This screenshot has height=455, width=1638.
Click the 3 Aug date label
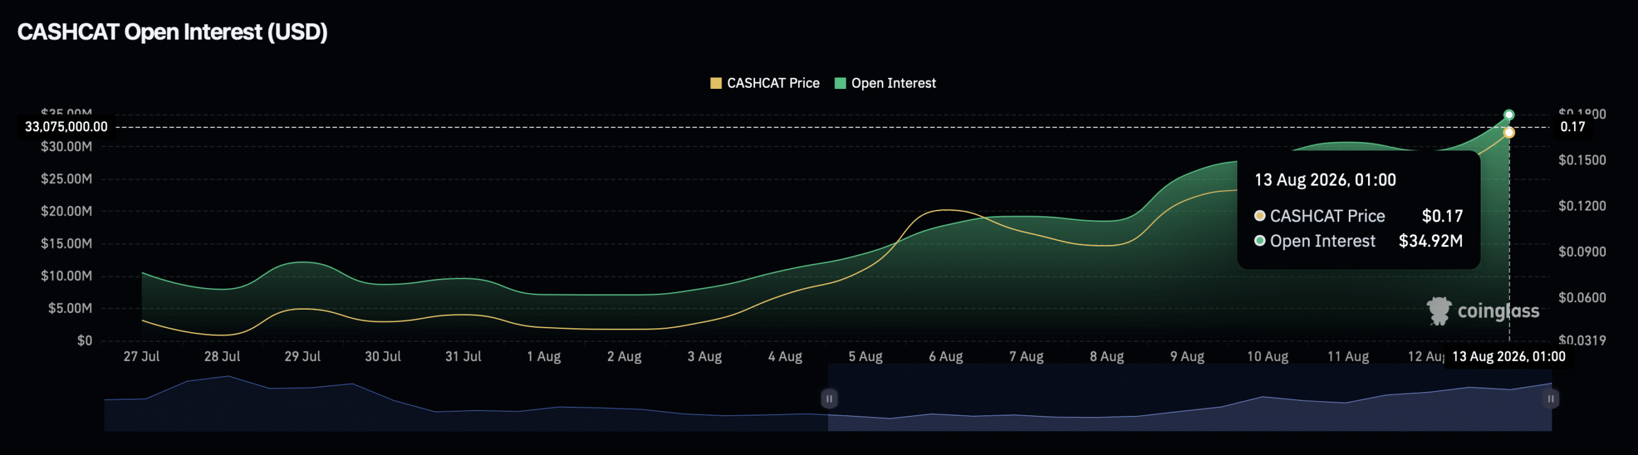[704, 356]
